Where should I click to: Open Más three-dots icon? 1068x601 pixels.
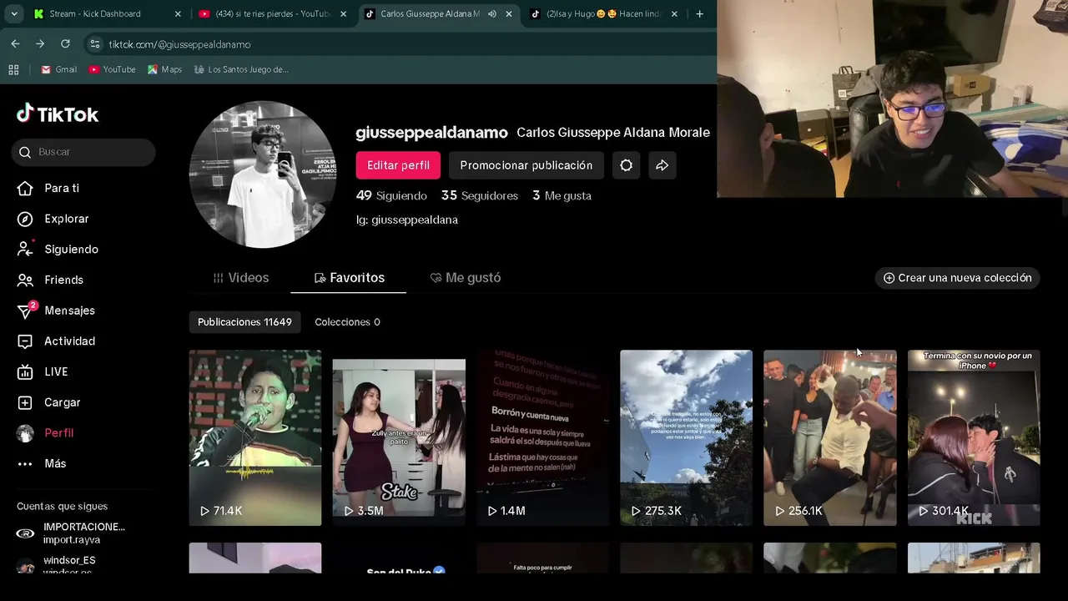[25, 464]
